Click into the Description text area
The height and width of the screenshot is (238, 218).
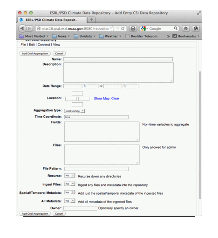[118, 73]
